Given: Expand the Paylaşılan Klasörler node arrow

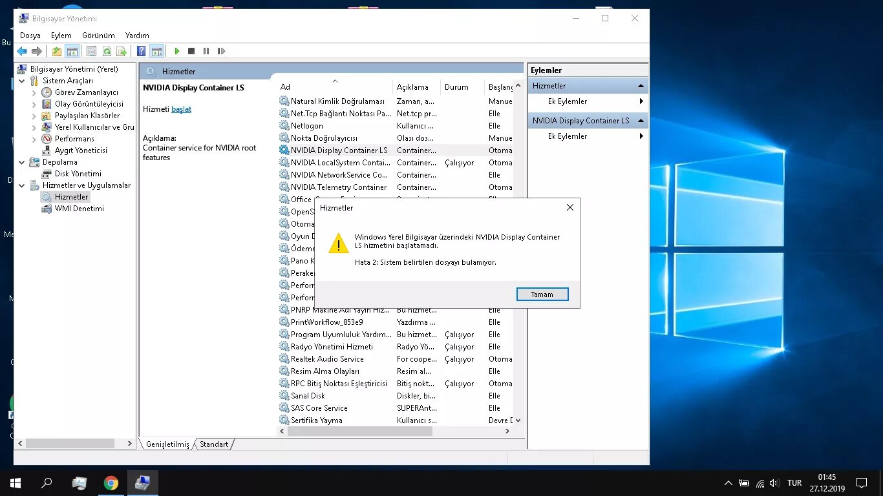Looking at the screenshot, I should (x=34, y=116).
